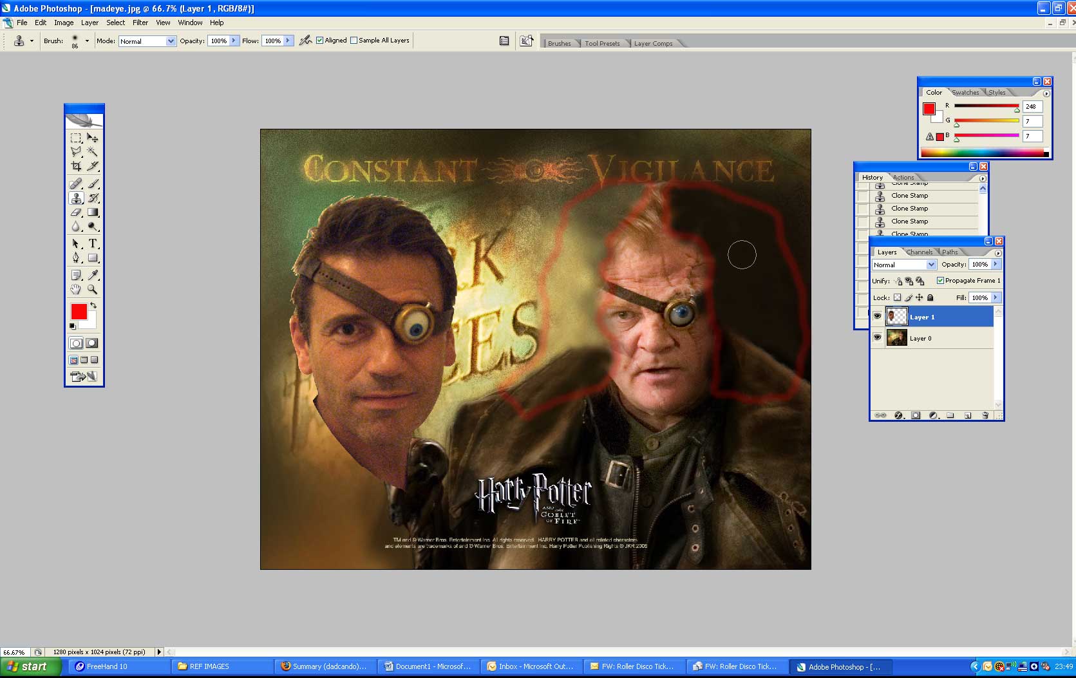Viewport: 1076px width, 678px height.
Task: Select the Eraser tool
Action: (76, 212)
